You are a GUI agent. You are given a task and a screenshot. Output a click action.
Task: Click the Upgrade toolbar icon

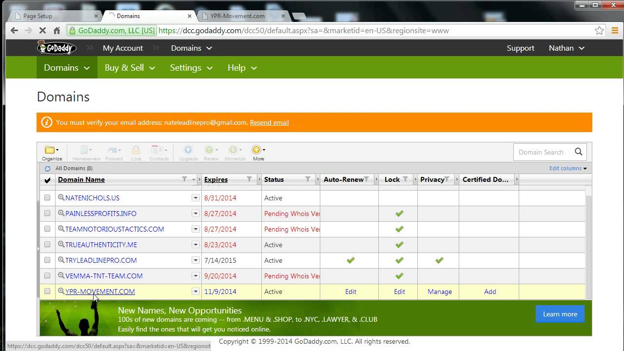pyautogui.click(x=188, y=153)
